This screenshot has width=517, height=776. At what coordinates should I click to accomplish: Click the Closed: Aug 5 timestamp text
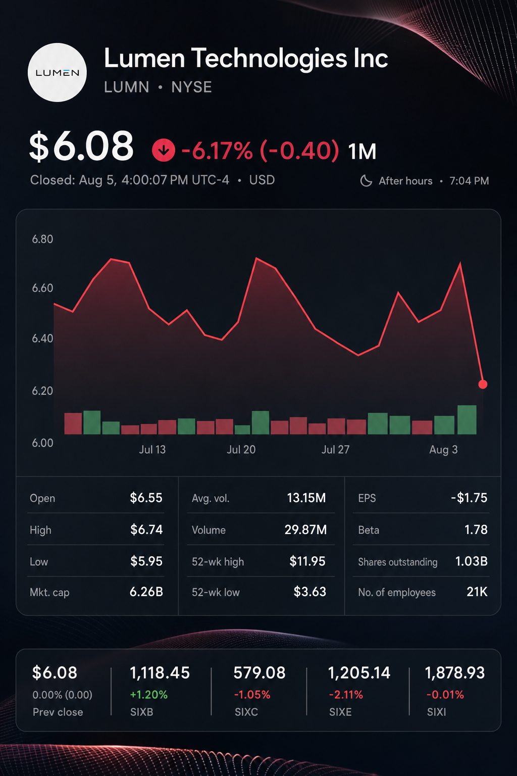[130, 180]
